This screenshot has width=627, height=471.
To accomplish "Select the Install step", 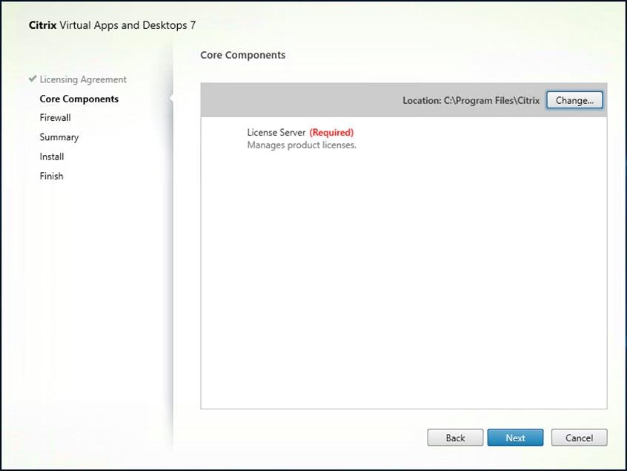I will click(51, 157).
